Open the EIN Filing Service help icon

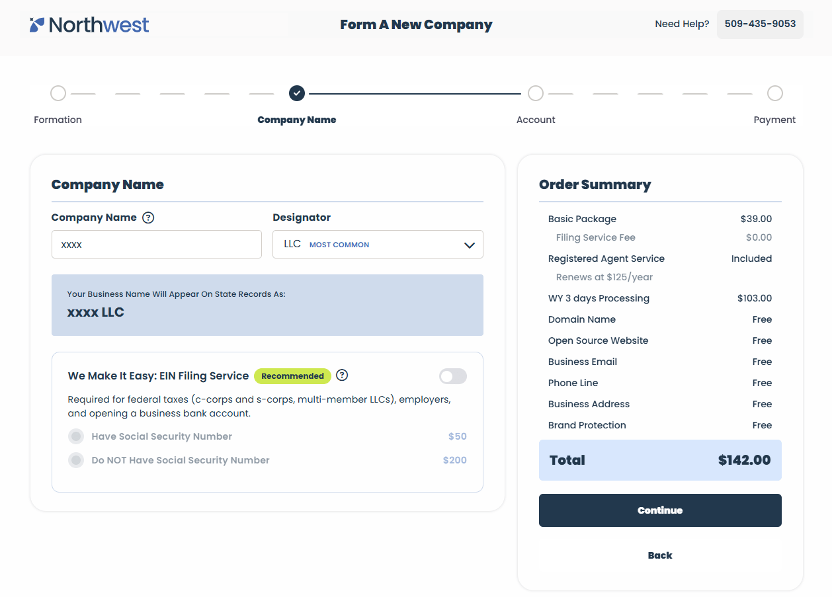(342, 376)
